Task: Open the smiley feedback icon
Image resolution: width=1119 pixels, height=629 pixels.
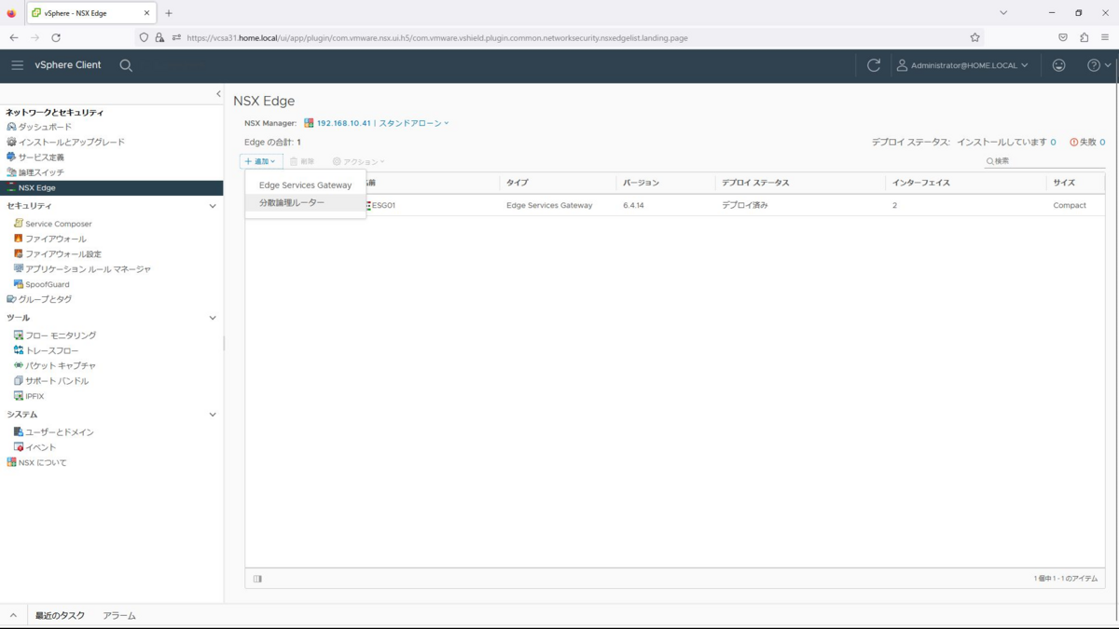Action: pyautogui.click(x=1058, y=65)
